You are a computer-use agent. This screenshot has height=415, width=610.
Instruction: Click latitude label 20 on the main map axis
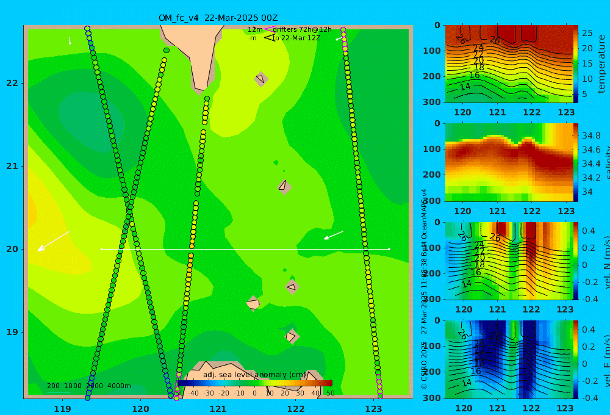[12, 249]
